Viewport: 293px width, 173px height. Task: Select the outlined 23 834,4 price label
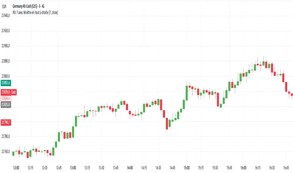point(6,98)
